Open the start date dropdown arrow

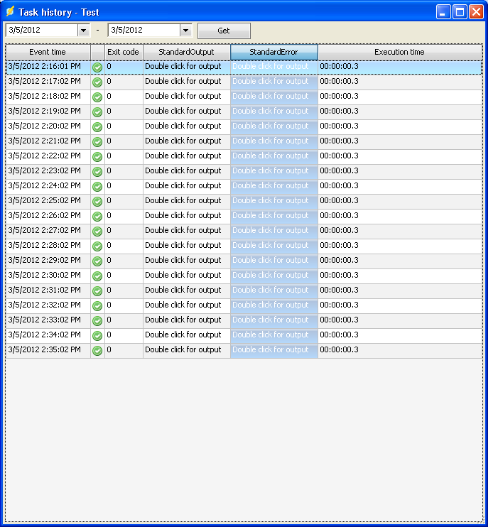[83, 31]
